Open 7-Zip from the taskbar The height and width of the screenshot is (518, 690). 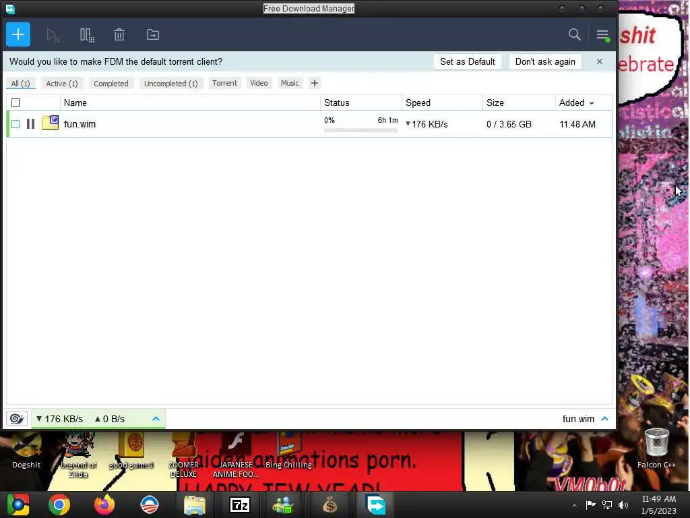pyautogui.click(x=240, y=505)
